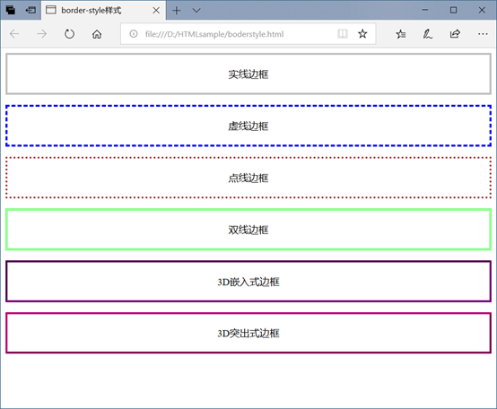Click site information icon in address bar

point(134,34)
